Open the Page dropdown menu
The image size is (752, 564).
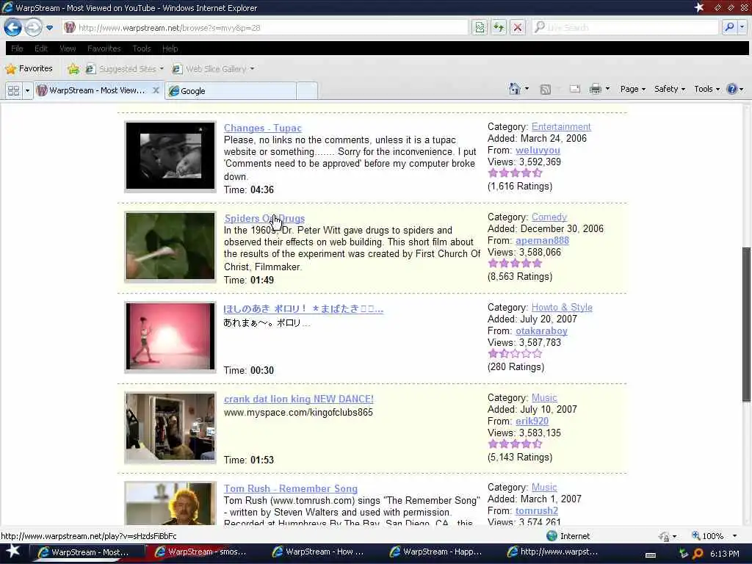pos(632,89)
